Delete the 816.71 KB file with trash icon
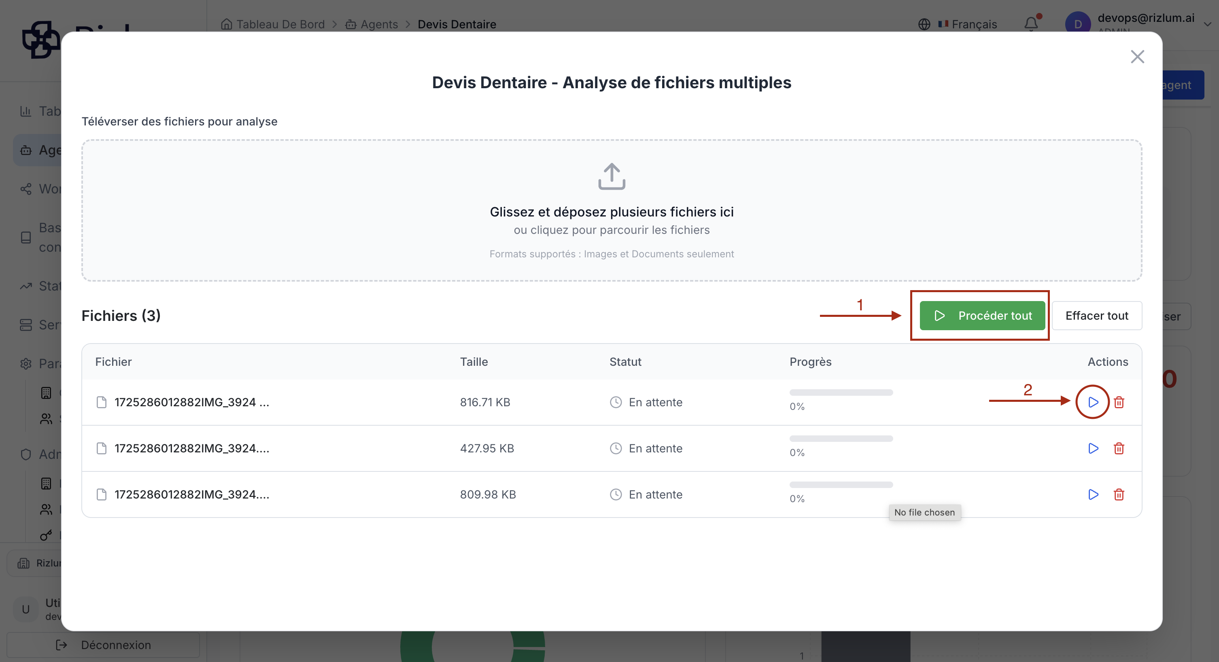Screen dimensions: 1219x662 pos(1119,402)
